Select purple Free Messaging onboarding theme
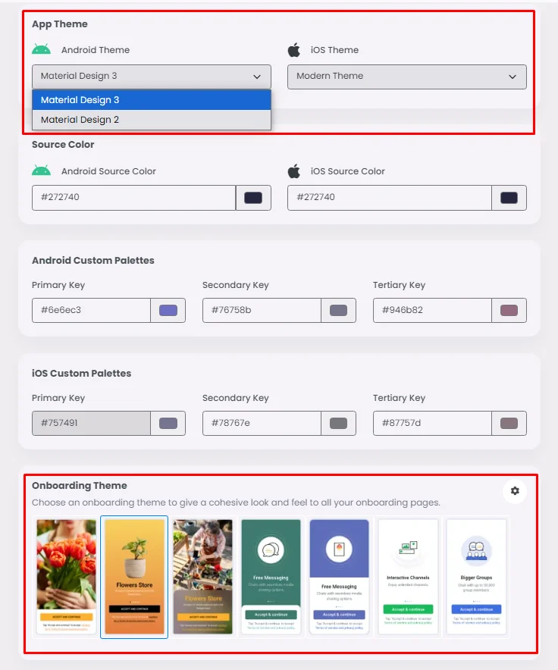558x670 pixels. [339, 577]
